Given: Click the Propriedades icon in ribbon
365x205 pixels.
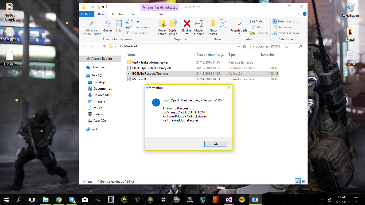Looking at the screenshot, I should tap(239, 24).
